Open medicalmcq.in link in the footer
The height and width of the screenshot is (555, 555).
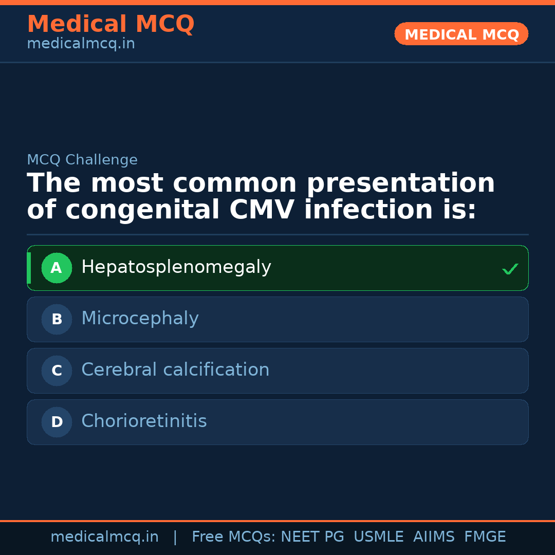tap(104, 537)
